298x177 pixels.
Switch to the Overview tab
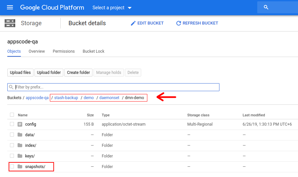click(x=36, y=51)
